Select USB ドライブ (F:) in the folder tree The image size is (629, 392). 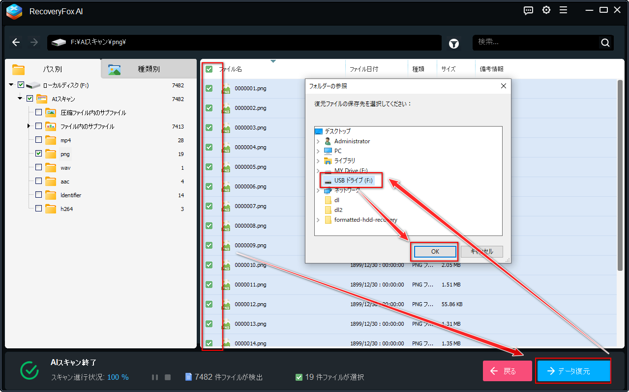coord(354,181)
